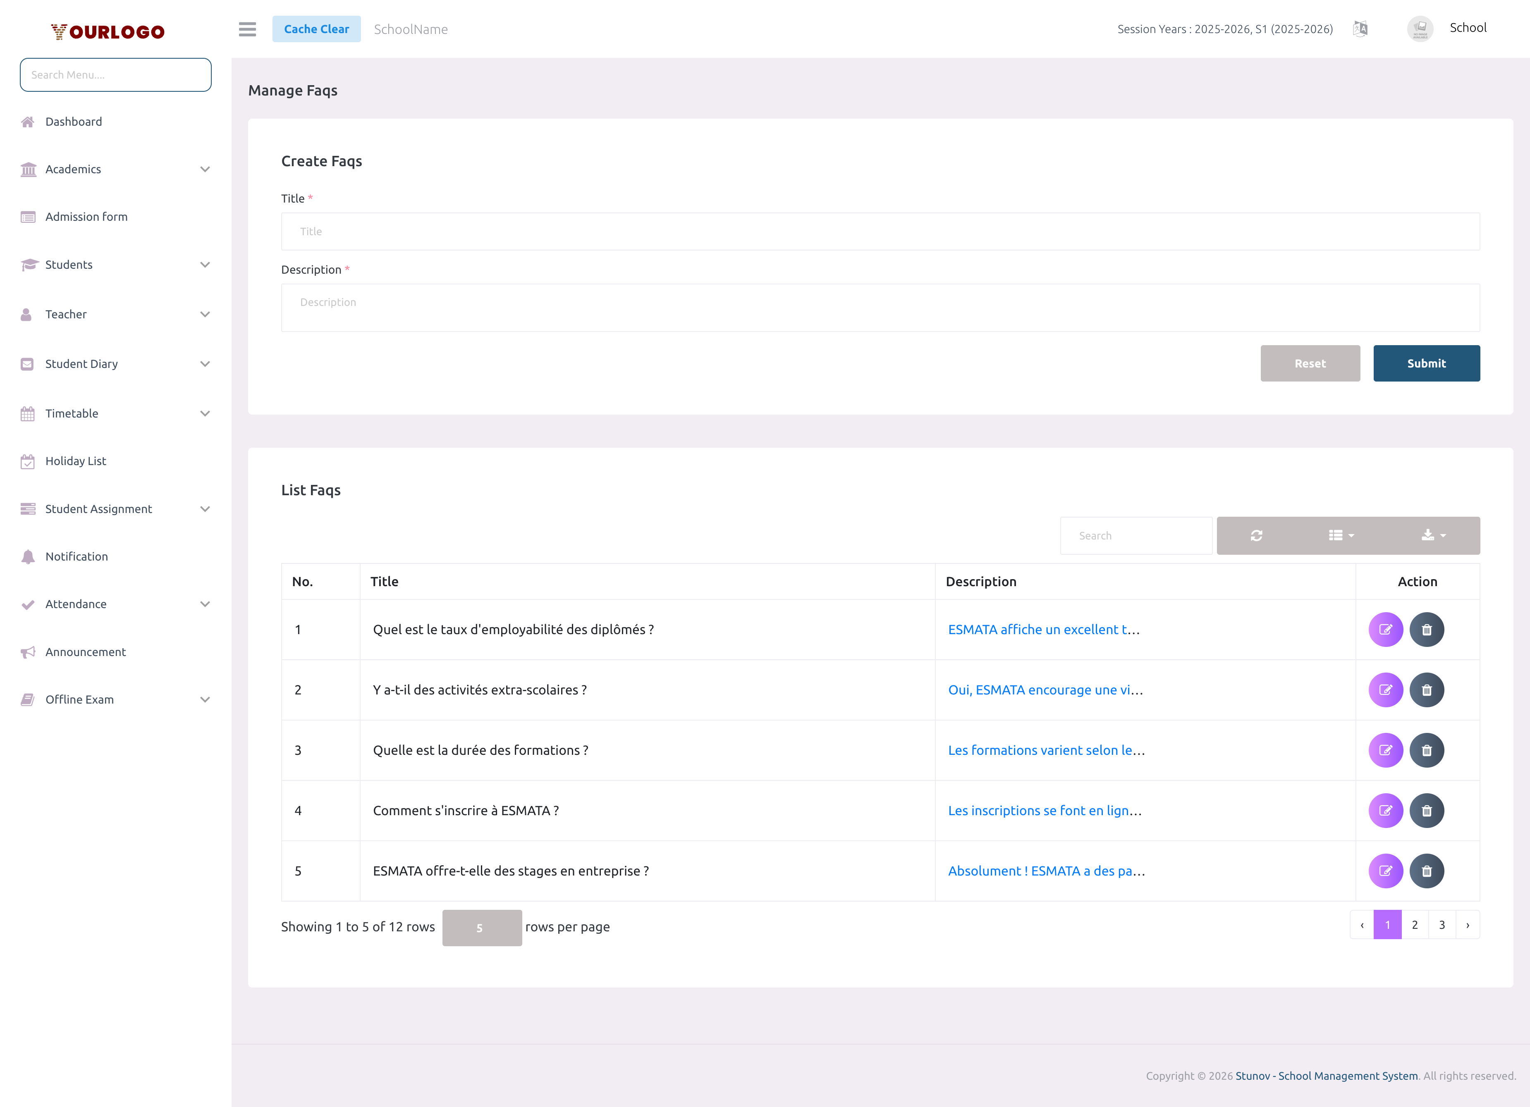Select Admission form in the sidebar
1530x1107 pixels.
coord(86,217)
